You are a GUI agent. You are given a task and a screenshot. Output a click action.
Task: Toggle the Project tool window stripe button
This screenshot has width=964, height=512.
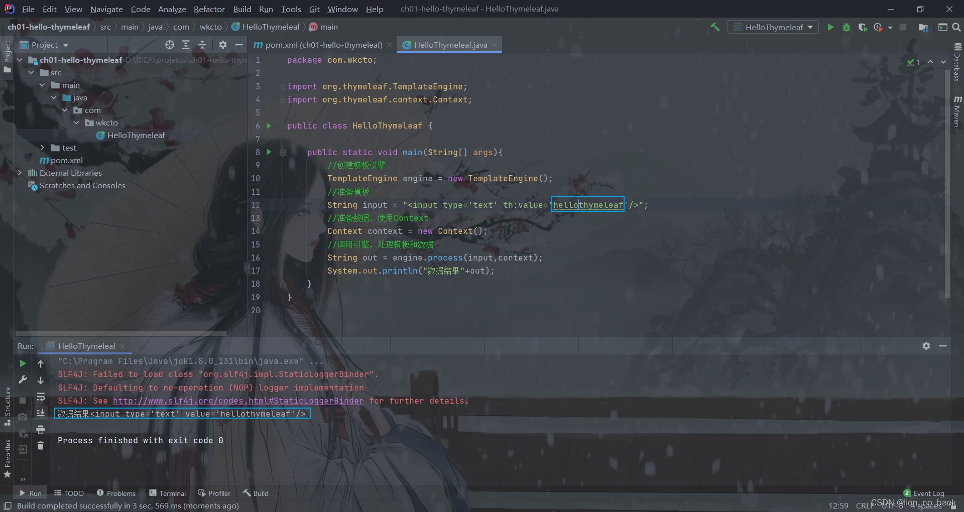click(x=7, y=56)
